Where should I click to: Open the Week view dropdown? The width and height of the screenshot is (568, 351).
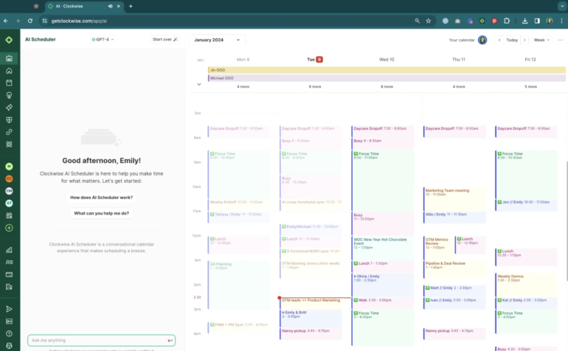coord(541,40)
